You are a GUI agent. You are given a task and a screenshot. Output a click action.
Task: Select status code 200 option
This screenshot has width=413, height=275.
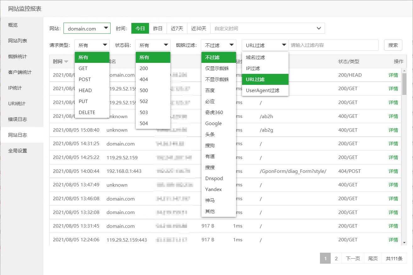pos(153,69)
